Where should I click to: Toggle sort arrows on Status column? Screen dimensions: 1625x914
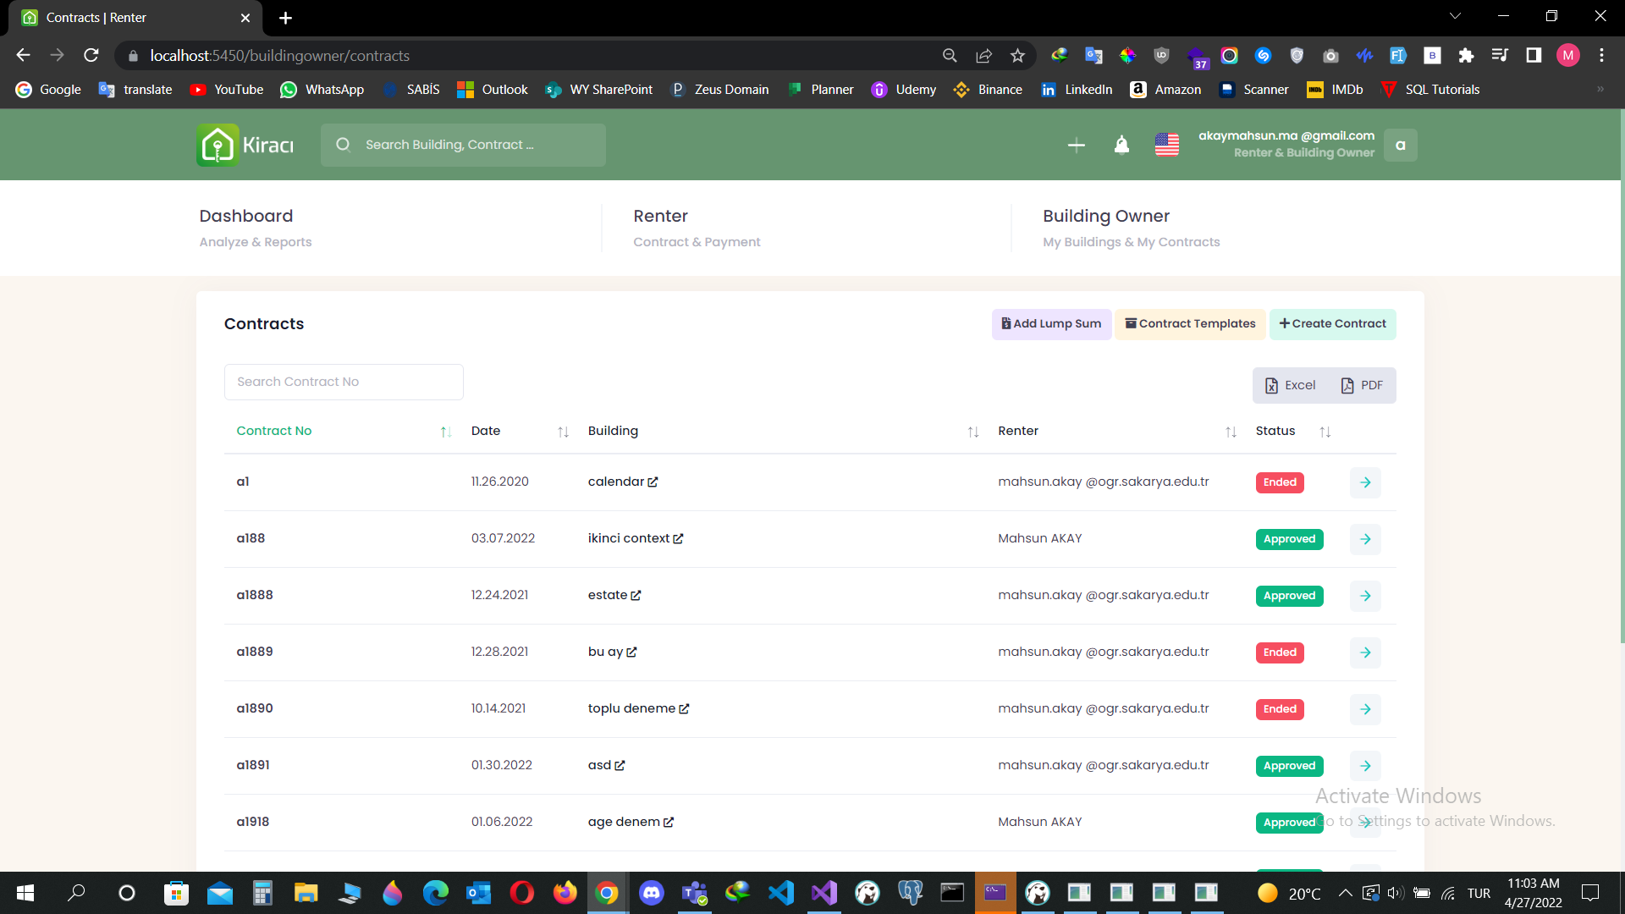click(x=1325, y=432)
